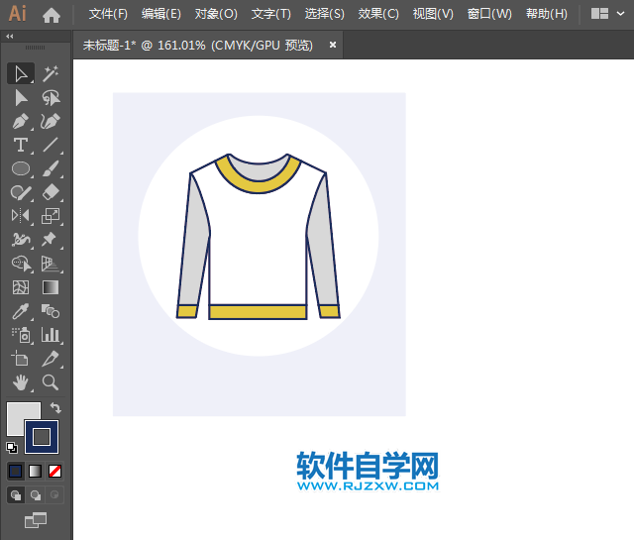The image size is (634, 540).
Task: Select the Lasso tool
Action: tap(51, 97)
